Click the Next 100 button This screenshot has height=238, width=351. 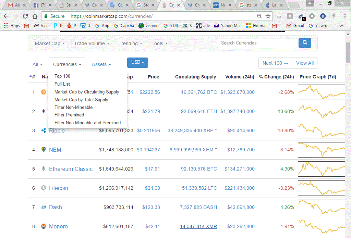click(275, 63)
